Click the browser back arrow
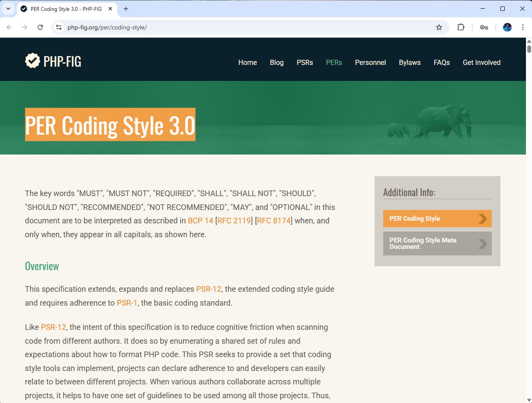 [x=9, y=27]
